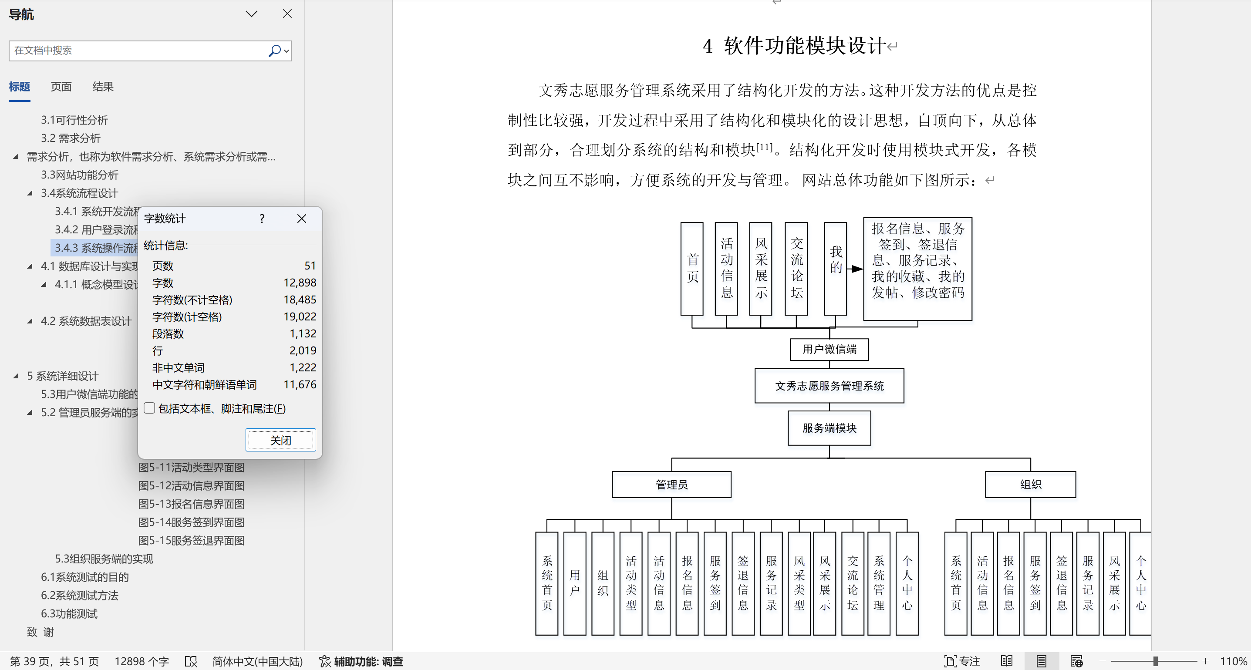Enable 包括文本框、脚注和尾注 checkbox
This screenshot has height=670, width=1251.
[150, 408]
